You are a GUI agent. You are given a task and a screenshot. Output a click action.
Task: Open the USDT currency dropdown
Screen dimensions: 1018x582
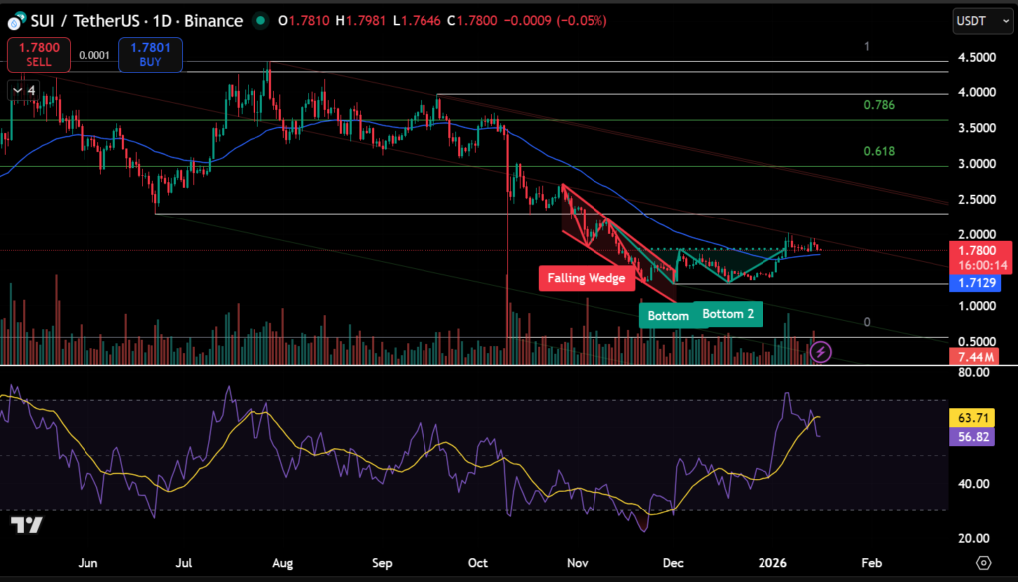click(976, 20)
